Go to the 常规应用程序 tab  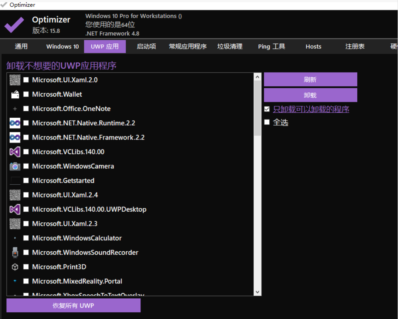[188, 47]
